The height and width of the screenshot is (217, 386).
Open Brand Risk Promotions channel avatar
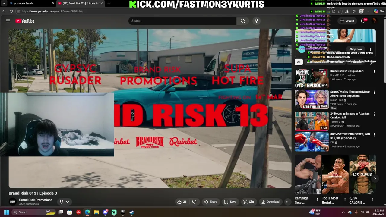coord(13,202)
